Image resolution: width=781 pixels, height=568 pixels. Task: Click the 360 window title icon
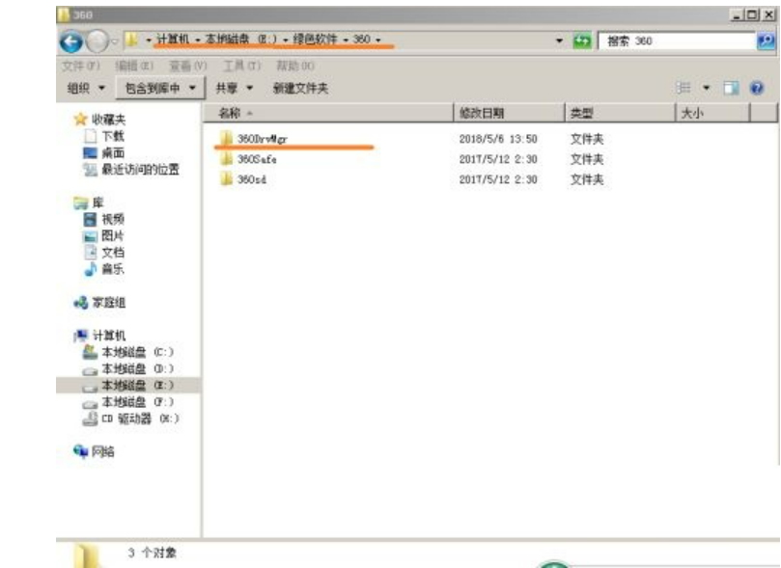(x=64, y=14)
